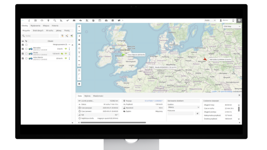Open the search magnifier in top toolbar

point(55,20)
